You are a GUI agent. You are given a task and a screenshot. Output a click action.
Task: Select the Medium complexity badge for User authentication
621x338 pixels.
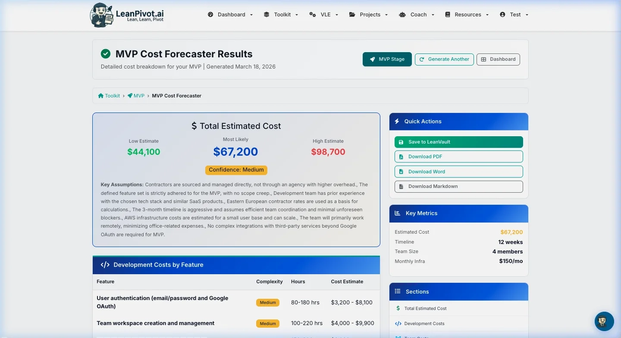tap(267, 302)
